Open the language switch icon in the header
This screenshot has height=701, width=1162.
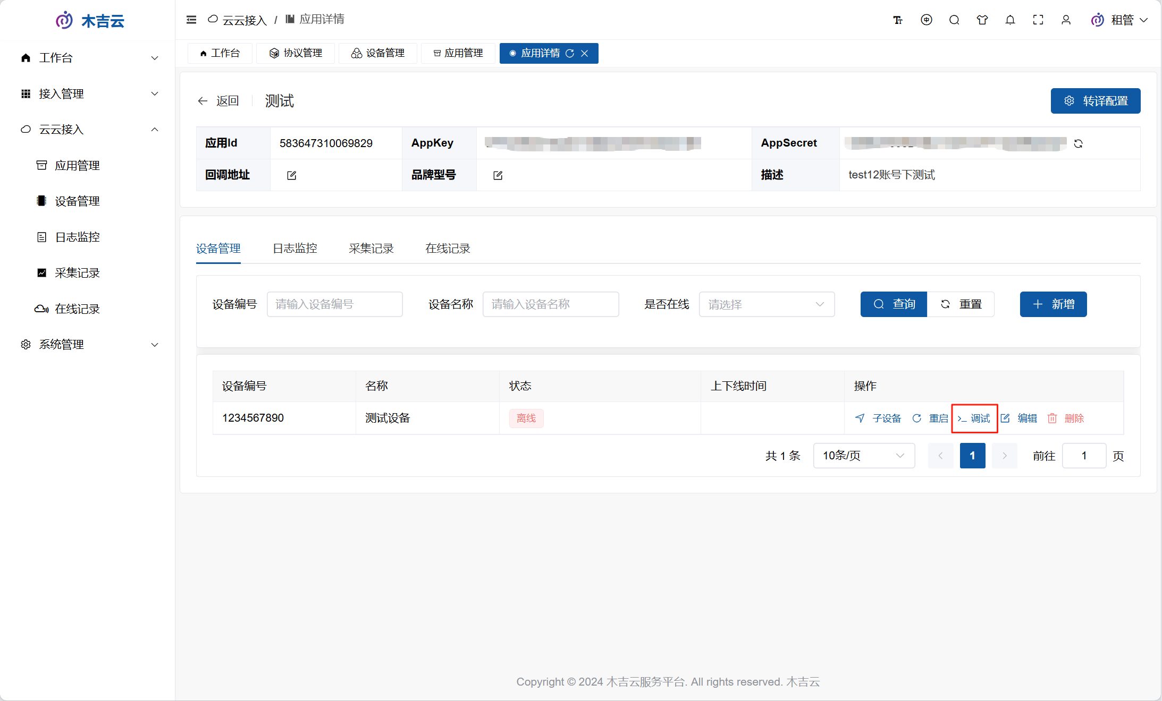[x=927, y=20]
